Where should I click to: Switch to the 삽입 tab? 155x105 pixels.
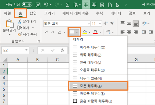tap(33, 13)
